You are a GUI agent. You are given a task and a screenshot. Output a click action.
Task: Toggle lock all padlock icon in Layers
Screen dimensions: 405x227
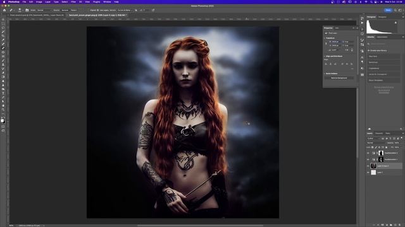click(x=387, y=147)
